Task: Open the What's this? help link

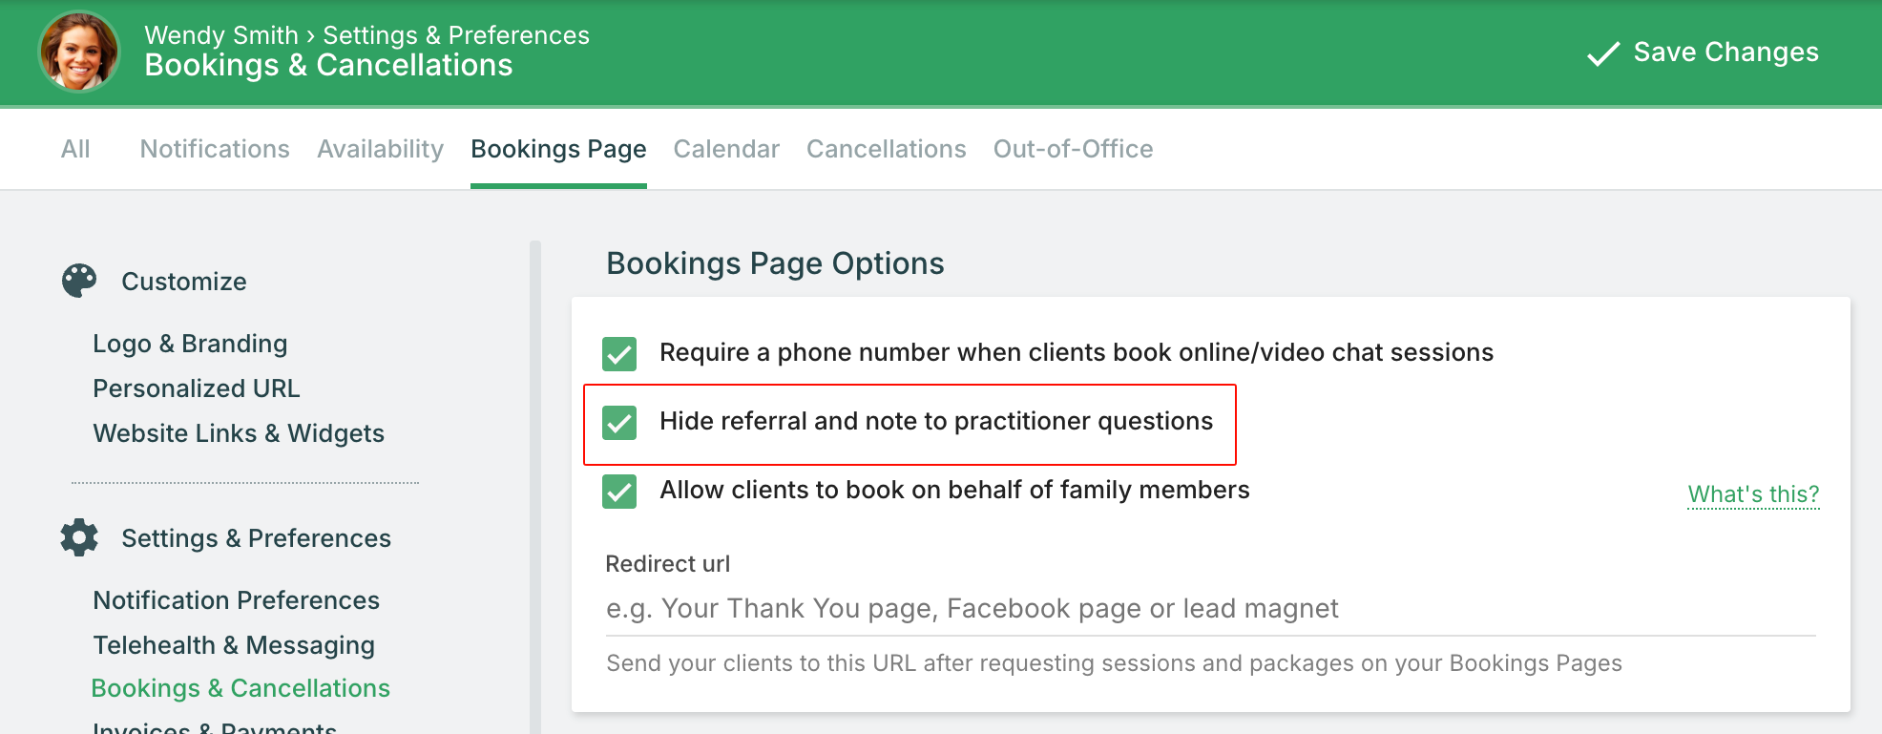Action: (x=1753, y=494)
